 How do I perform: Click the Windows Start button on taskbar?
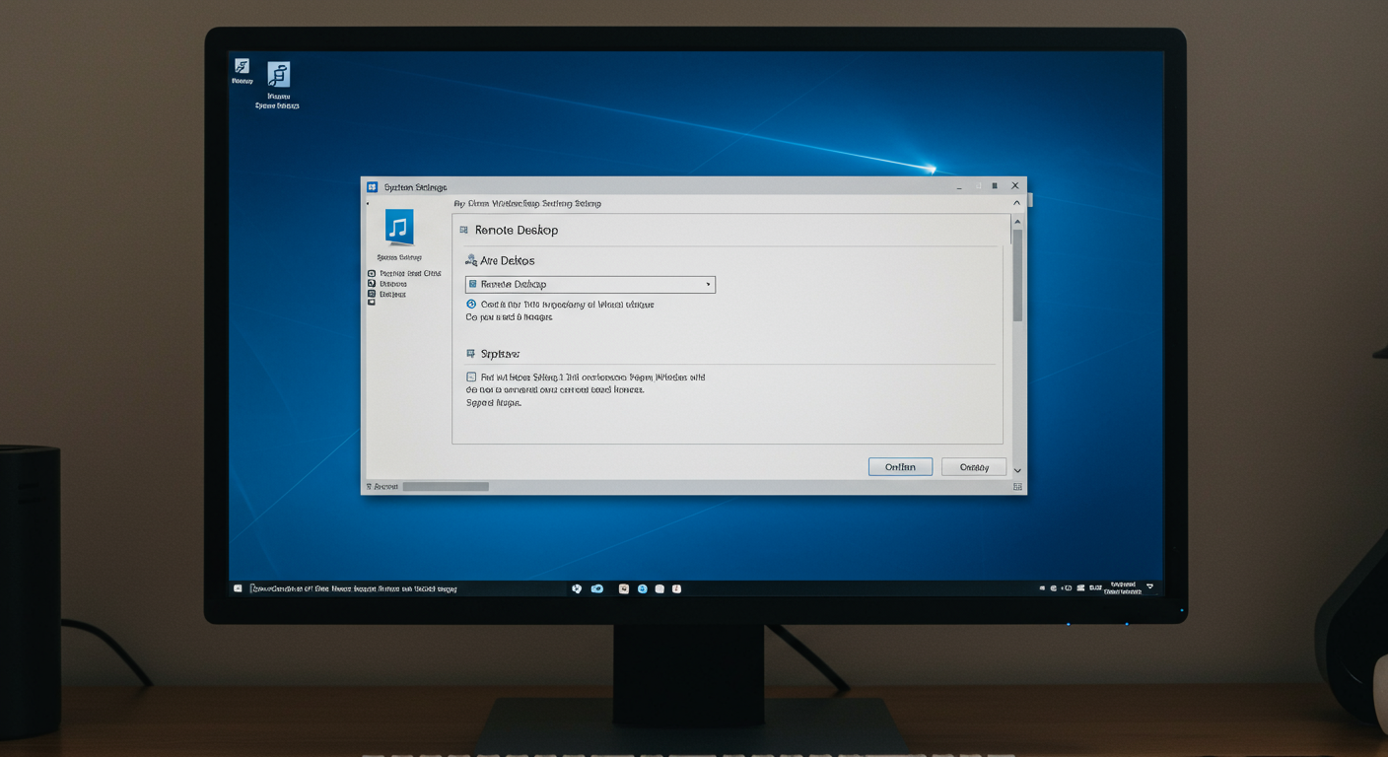pos(238,588)
